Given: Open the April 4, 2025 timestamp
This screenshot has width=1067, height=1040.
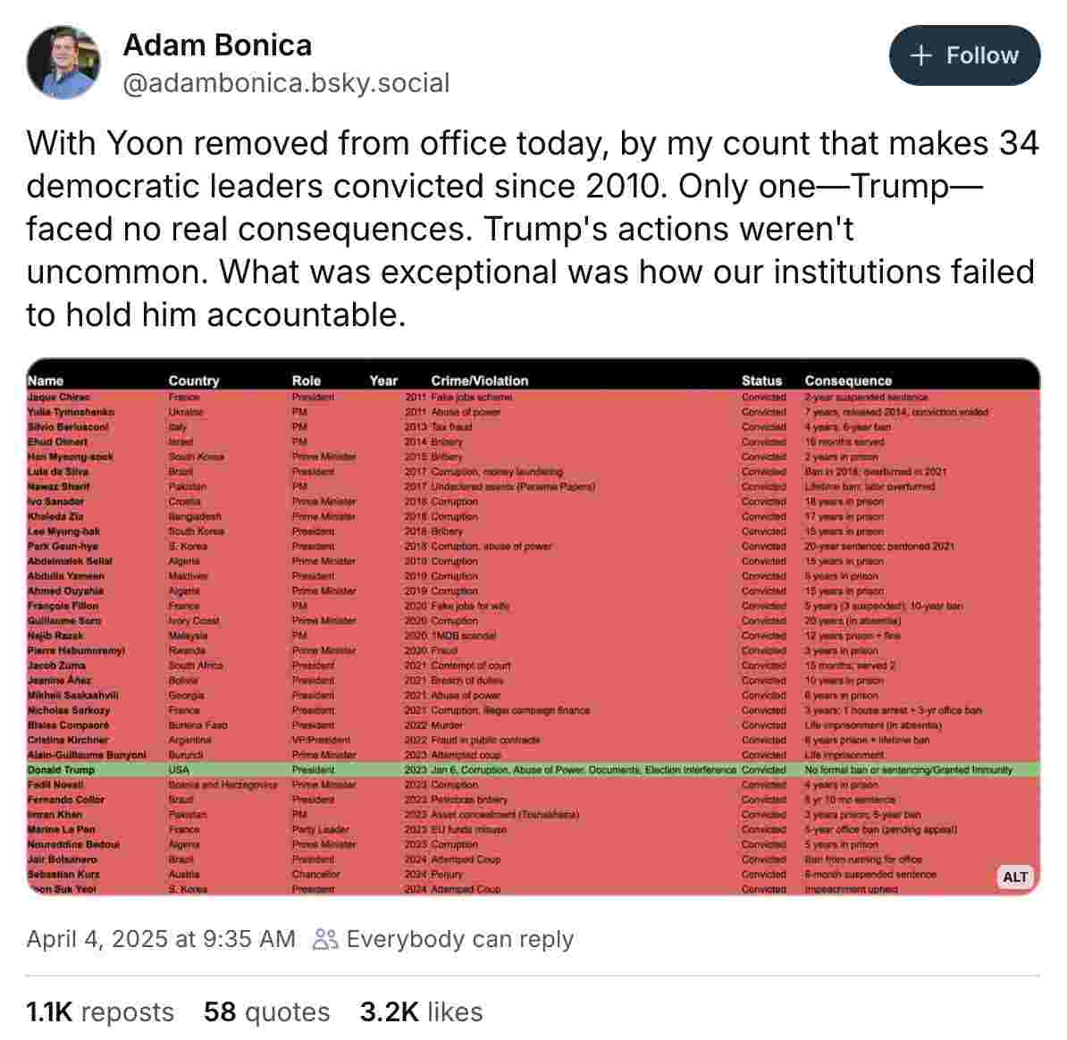Looking at the screenshot, I should click(161, 939).
